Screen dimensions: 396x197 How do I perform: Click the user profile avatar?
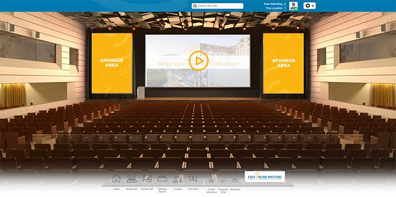pos(294,6)
